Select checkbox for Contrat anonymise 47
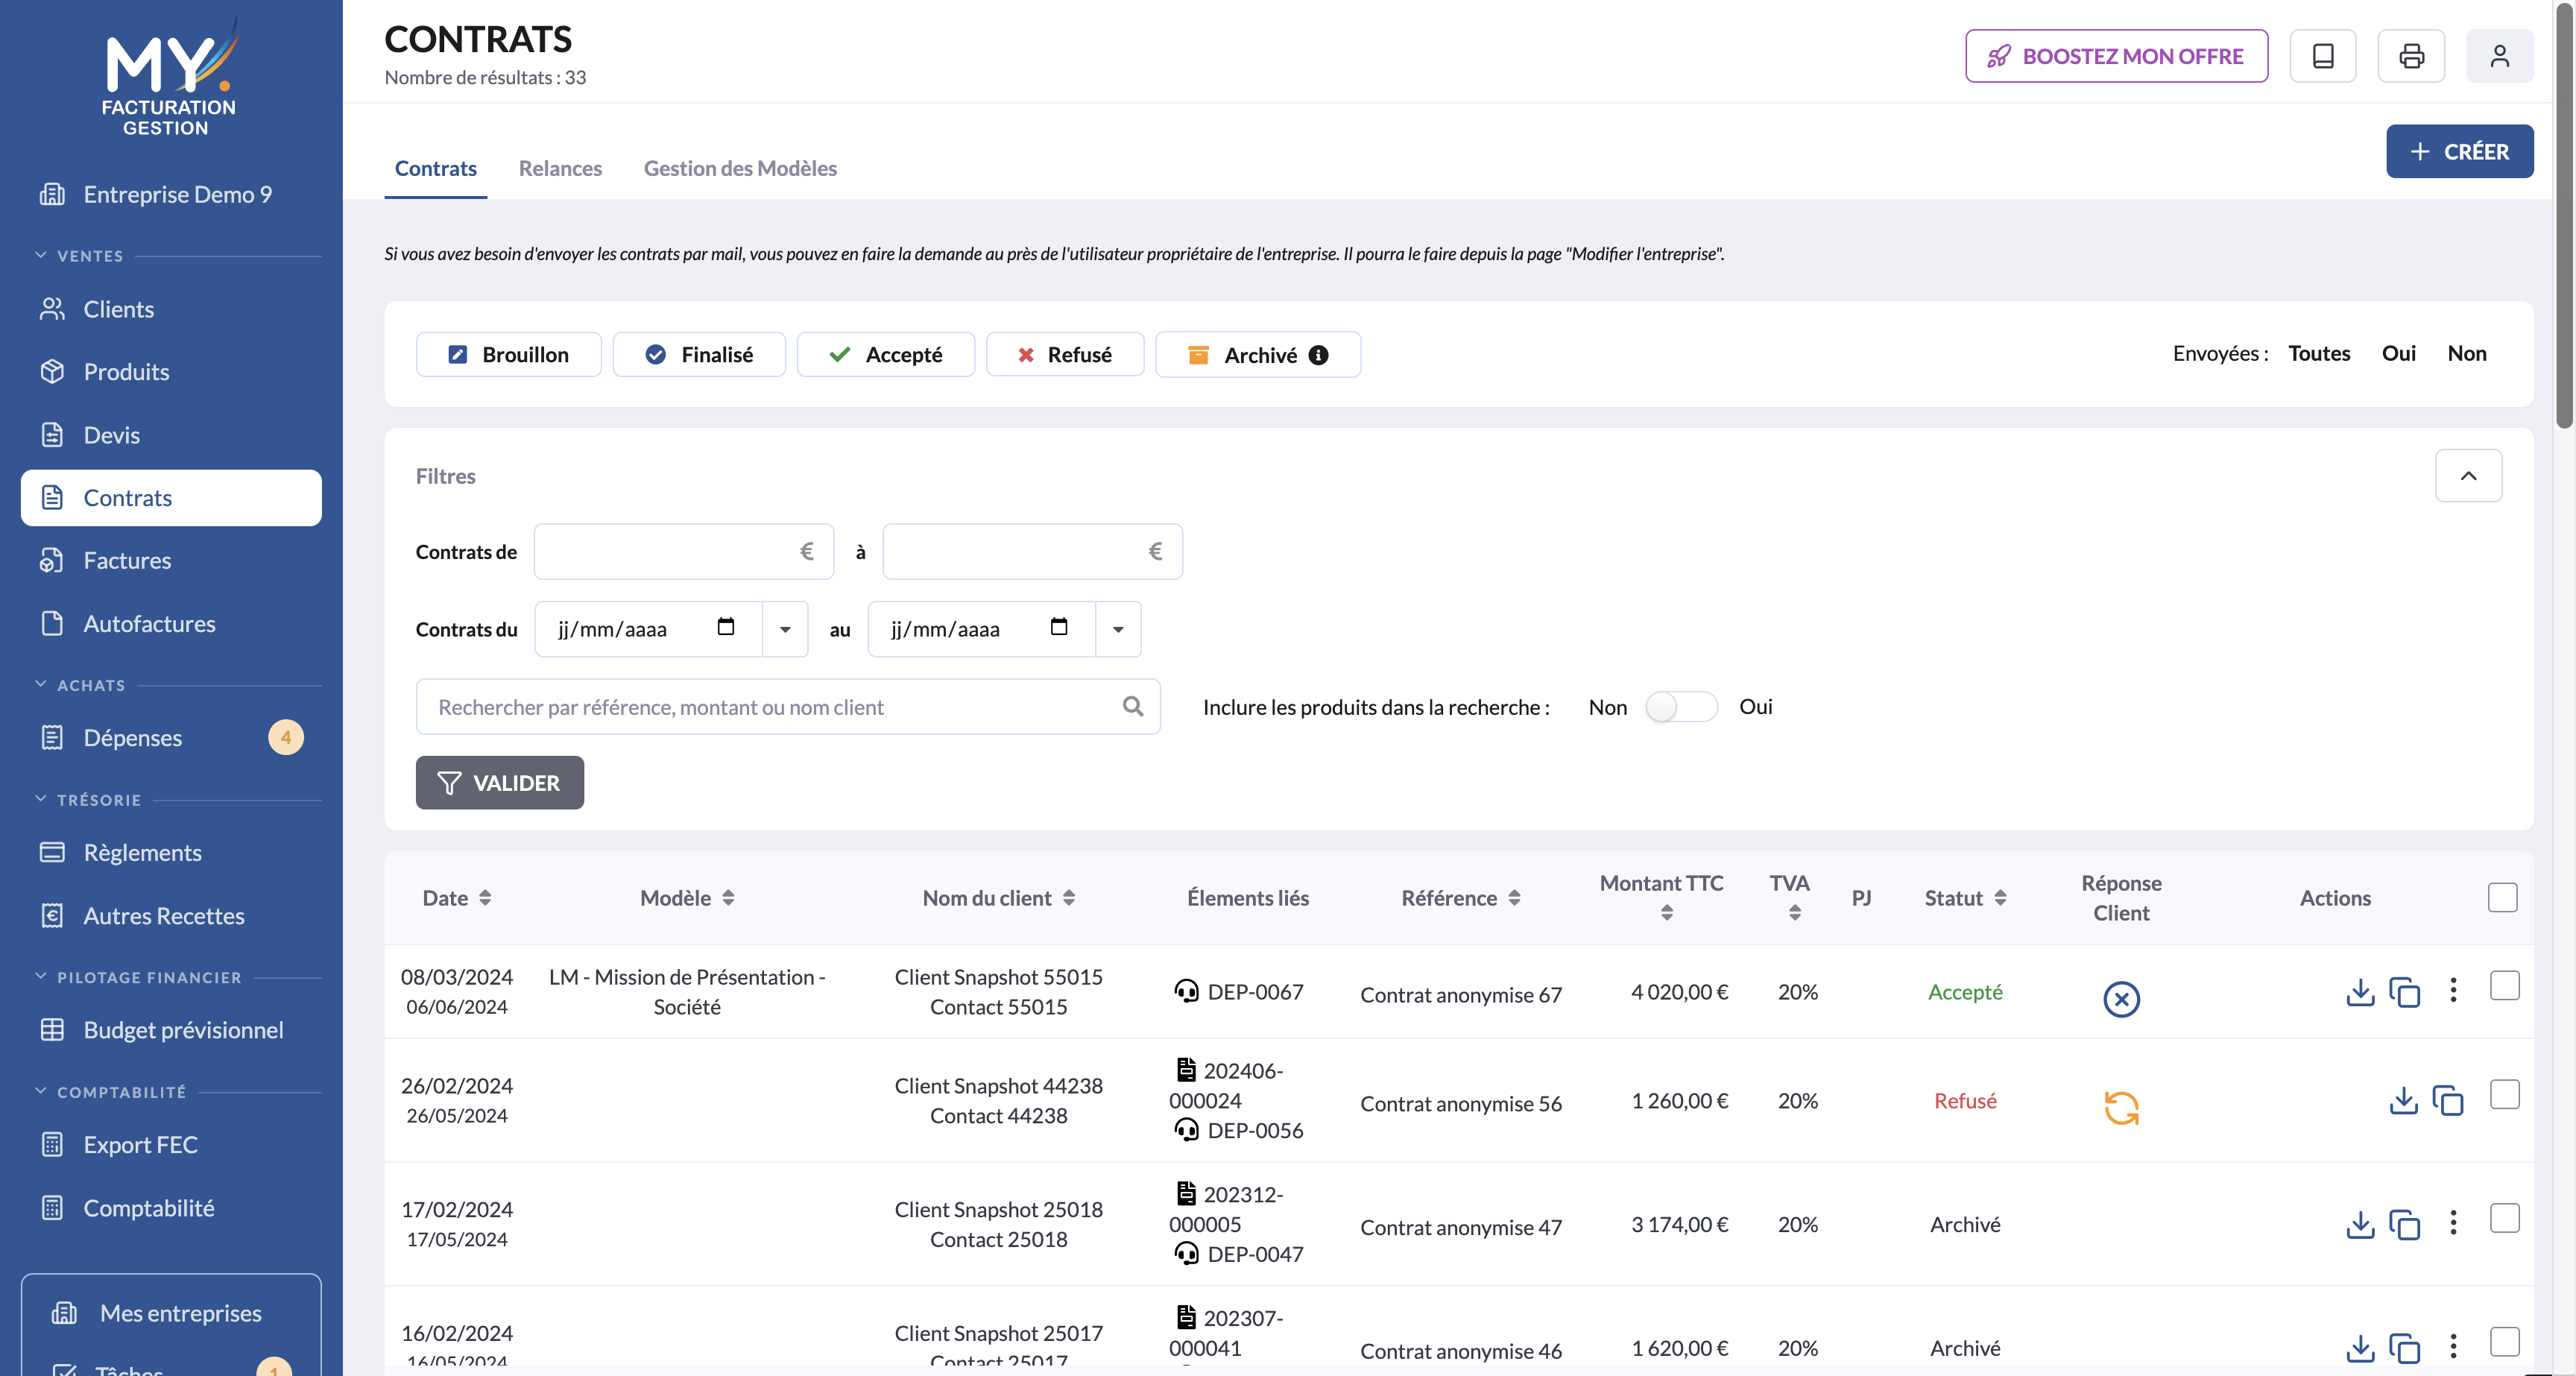The height and width of the screenshot is (1376, 2576). [x=2504, y=1218]
